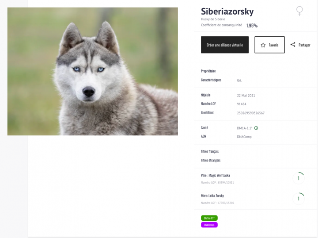Click the identifiant number 250269590326567
The width and height of the screenshot is (318, 238).
point(251,113)
